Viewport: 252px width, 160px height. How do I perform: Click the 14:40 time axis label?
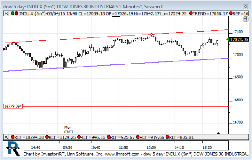(x=36, y=147)
